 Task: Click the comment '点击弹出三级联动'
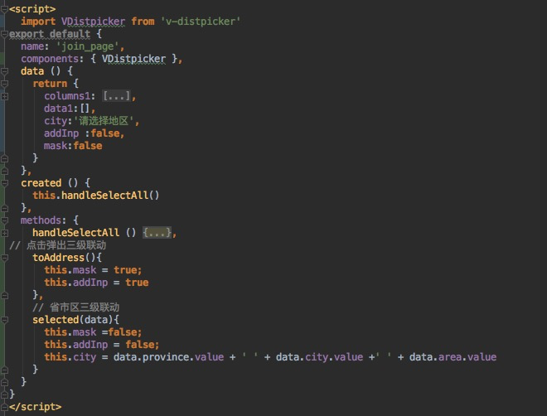point(66,245)
